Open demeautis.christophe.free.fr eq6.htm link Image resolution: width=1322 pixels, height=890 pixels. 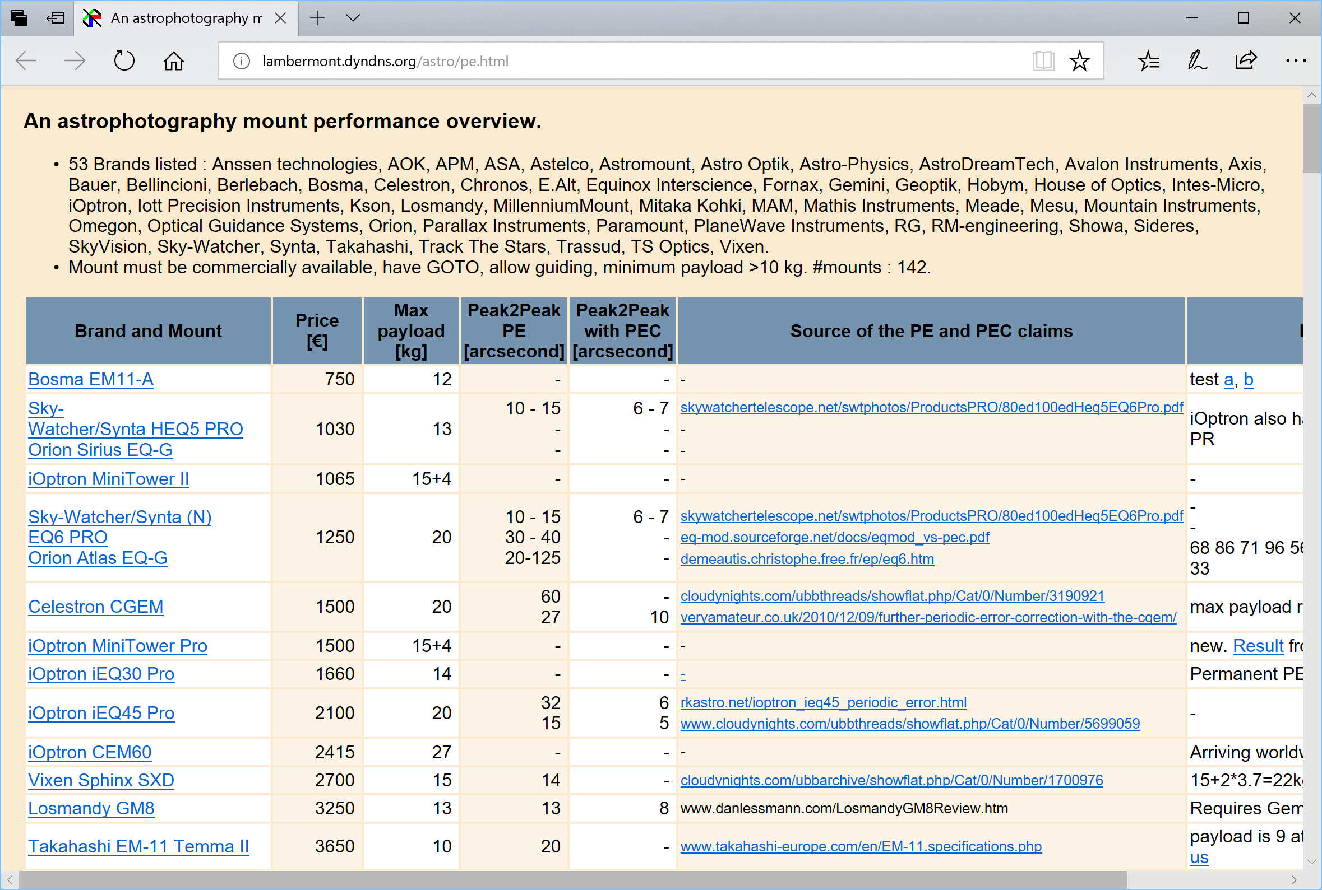tap(807, 559)
